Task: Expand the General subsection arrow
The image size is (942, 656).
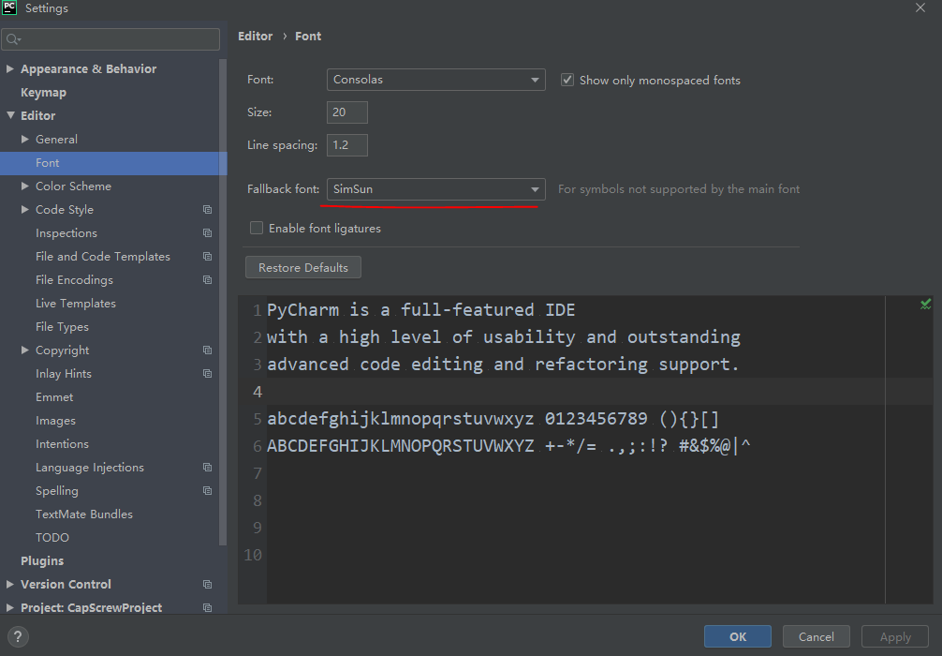Action: 25,139
